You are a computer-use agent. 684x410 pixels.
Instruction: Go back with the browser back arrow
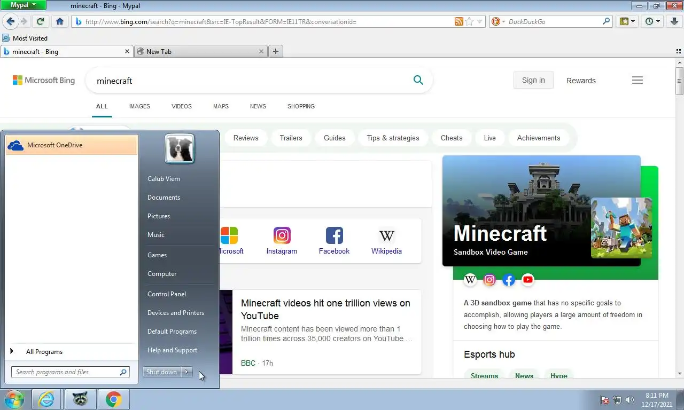(10, 21)
